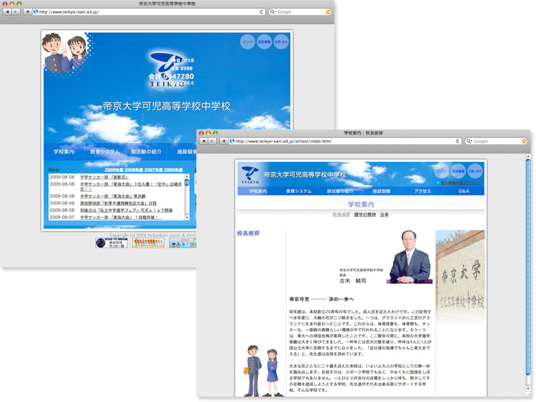Select the Q&A navigation tab

[464, 191]
